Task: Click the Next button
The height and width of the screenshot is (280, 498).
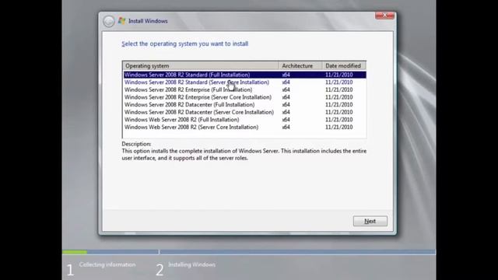Action: (x=370, y=221)
